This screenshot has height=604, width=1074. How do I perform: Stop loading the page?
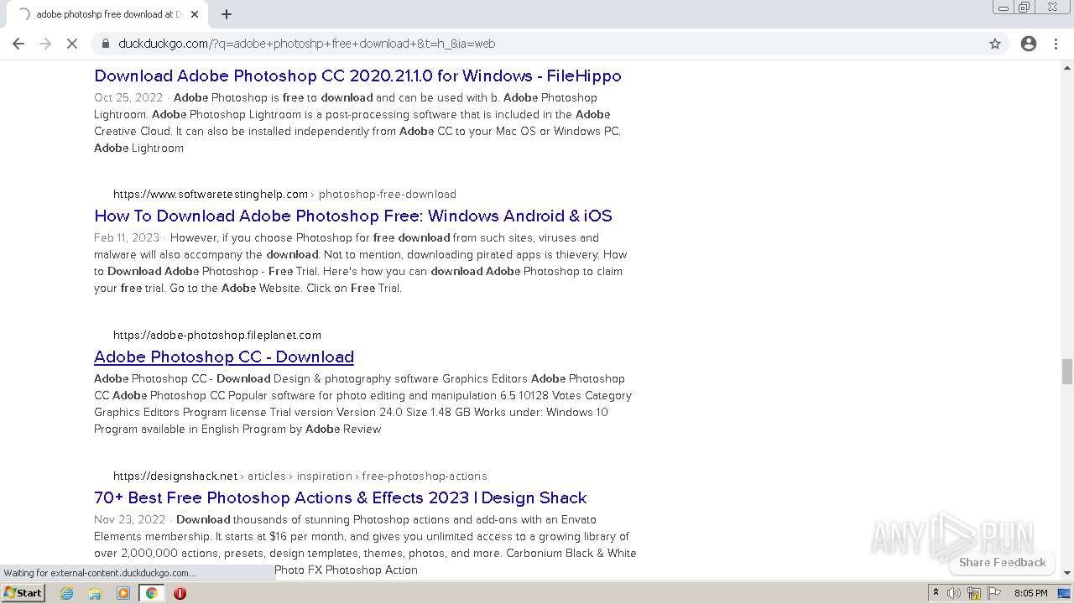click(72, 44)
